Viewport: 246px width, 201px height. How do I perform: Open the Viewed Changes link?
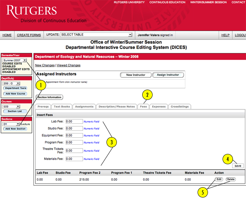click(x=68, y=65)
